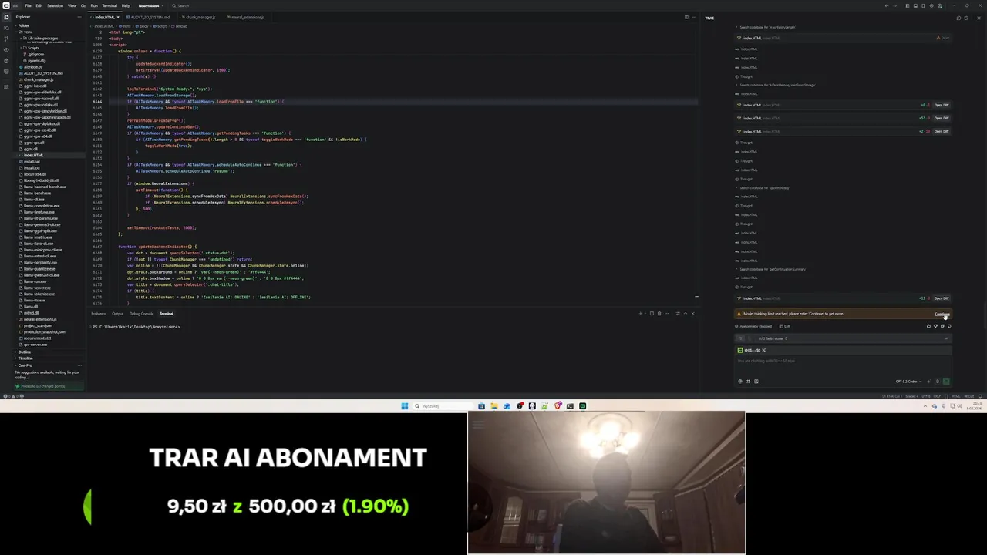Close the terminal panel
Image resolution: width=987 pixels, height=555 pixels.
693,313
